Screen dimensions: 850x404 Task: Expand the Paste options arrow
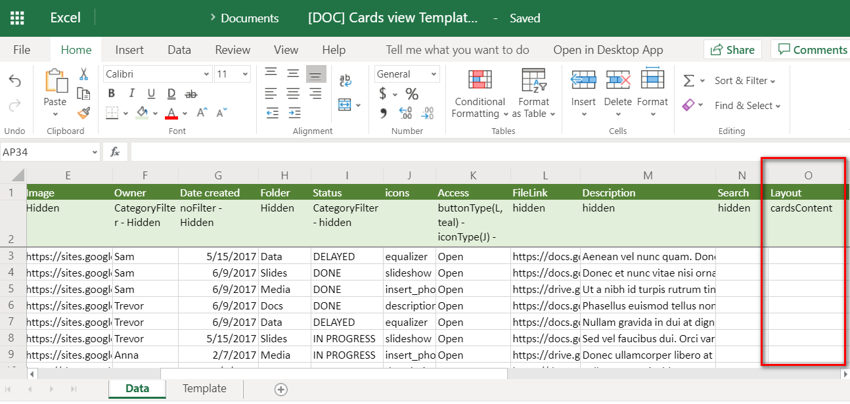tap(55, 114)
